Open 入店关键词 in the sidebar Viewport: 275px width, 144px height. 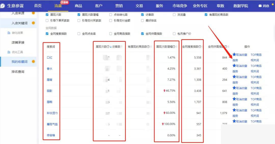click(x=19, y=23)
